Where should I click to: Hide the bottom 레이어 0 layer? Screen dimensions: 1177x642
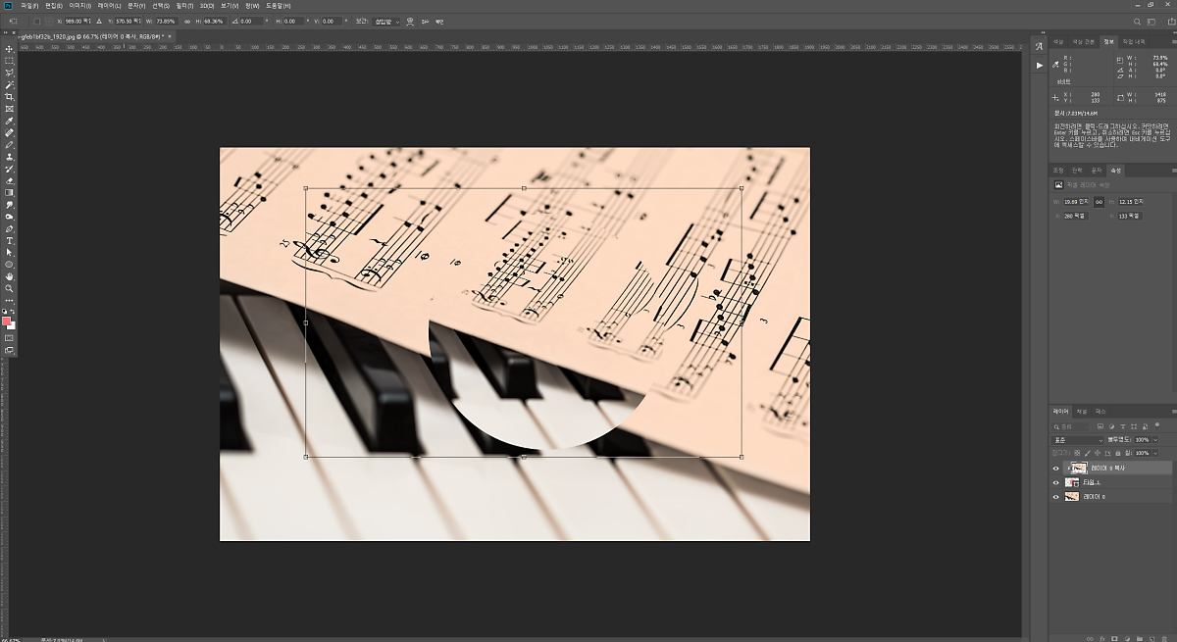coord(1056,497)
